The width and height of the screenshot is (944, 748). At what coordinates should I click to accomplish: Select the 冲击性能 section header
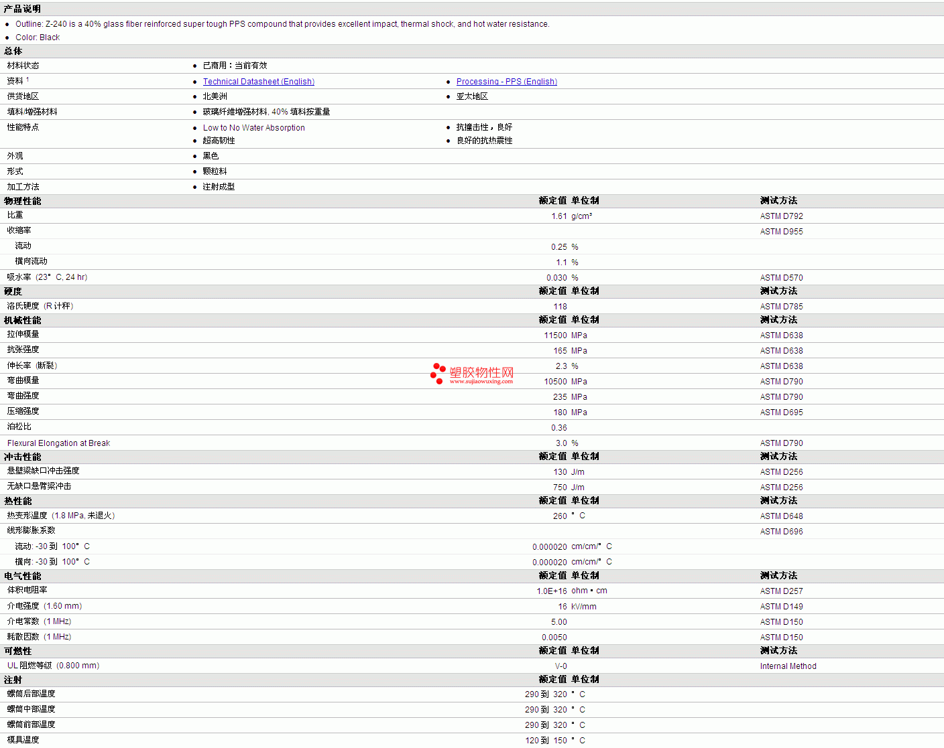tap(22, 457)
